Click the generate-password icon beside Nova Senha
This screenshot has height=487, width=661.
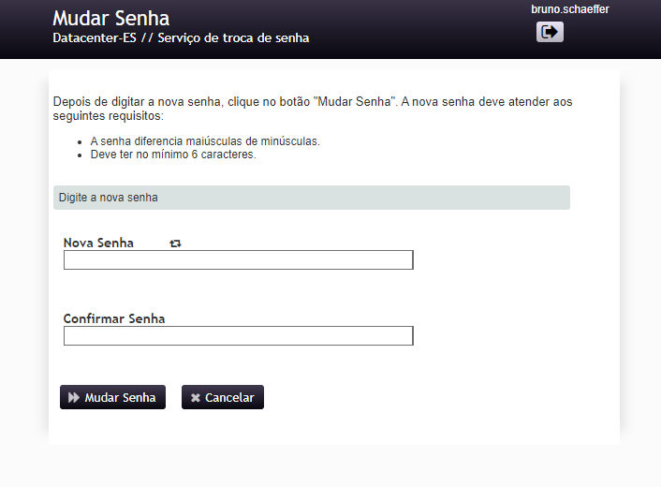(x=175, y=243)
